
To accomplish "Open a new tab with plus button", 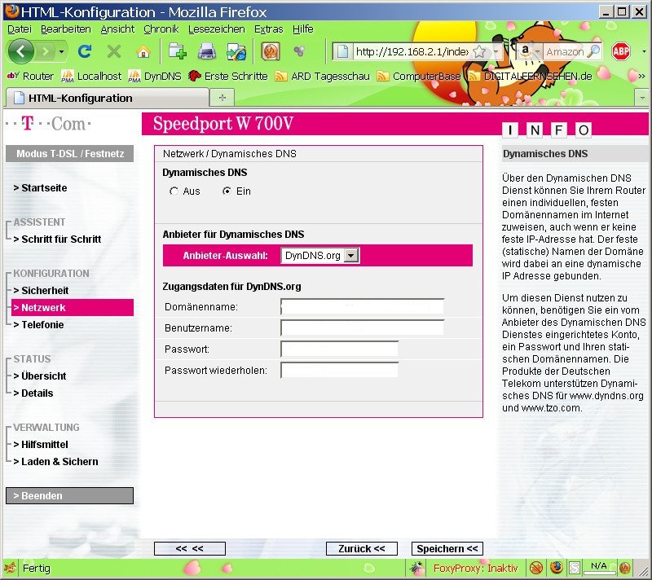I will pos(222,98).
